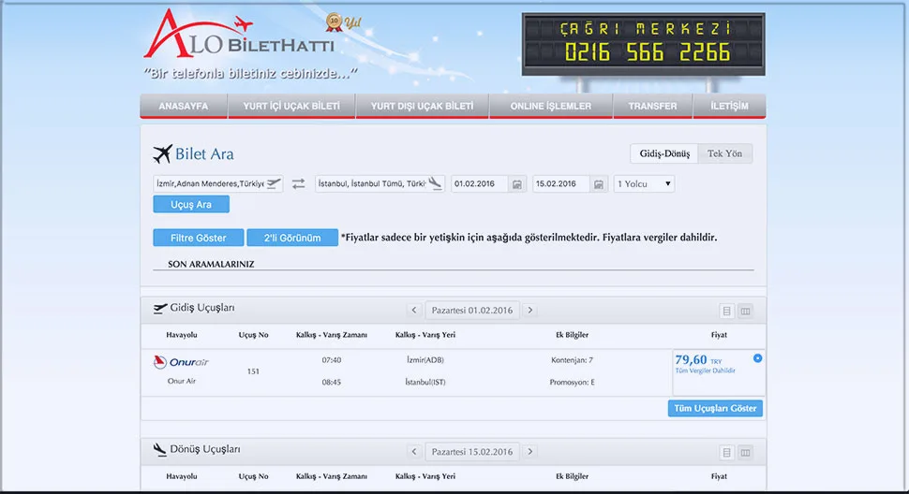Viewport: 909px width, 494px height.
Task: Click Pazartesi 01.02.2016 date label
Action: coord(472,310)
